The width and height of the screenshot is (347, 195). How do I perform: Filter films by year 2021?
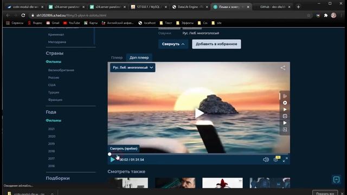(x=51, y=129)
